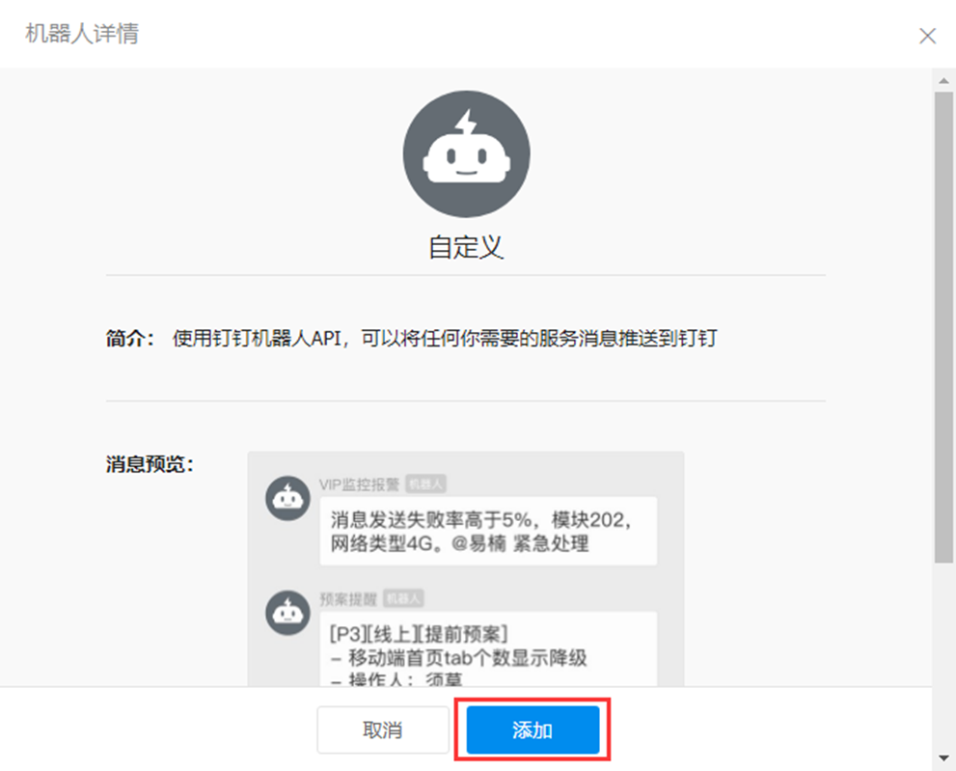Click the 消息发送失败率高于5% message bubble
The height and width of the screenshot is (771, 956).
tap(488, 532)
